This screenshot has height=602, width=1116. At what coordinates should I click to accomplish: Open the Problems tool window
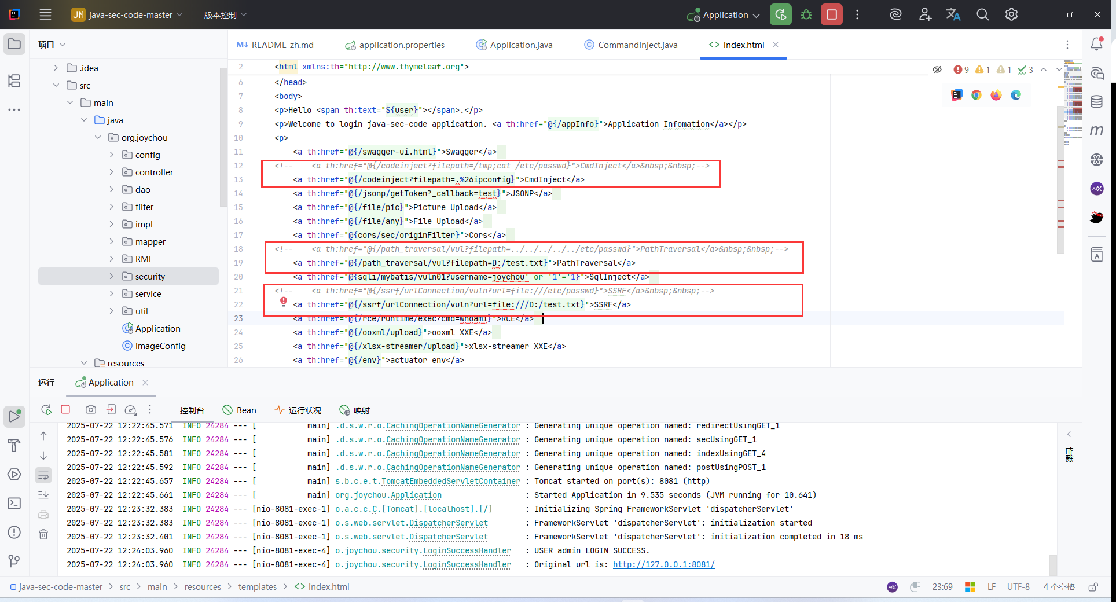(x=14, y=533)
